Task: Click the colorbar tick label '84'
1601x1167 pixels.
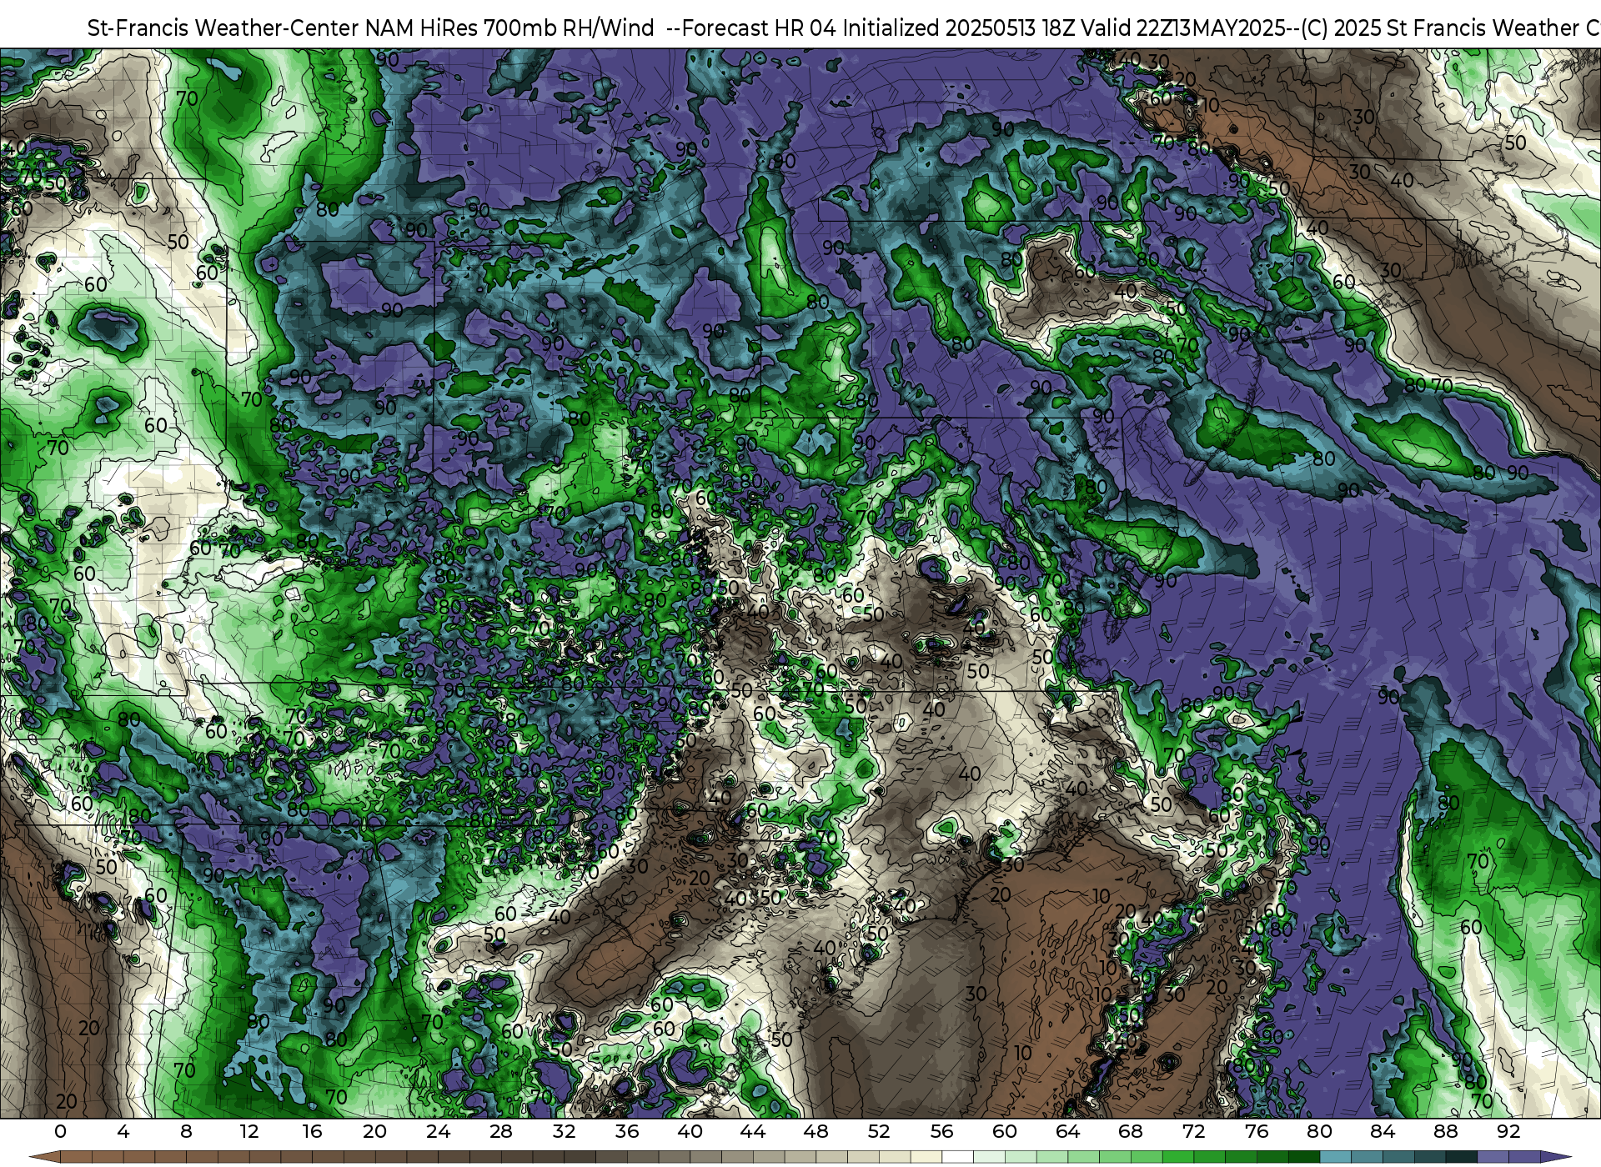Action: (x=1383, y=1131)
